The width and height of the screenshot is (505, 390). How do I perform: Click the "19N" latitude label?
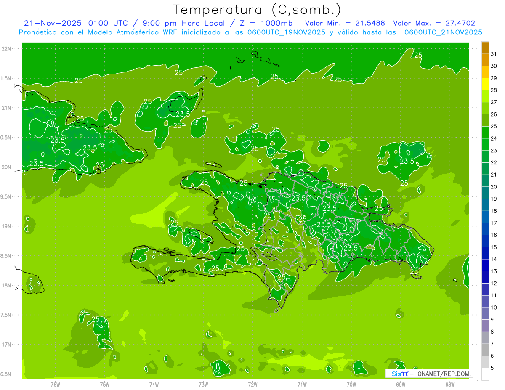tap(6, 226)
